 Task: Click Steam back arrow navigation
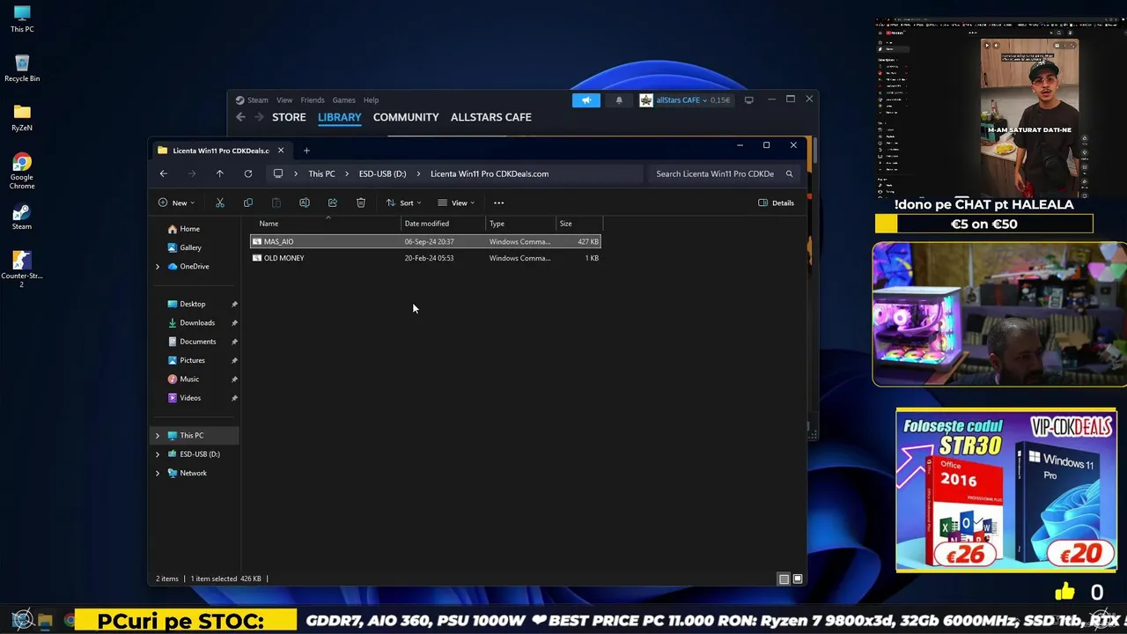point(240,117)
